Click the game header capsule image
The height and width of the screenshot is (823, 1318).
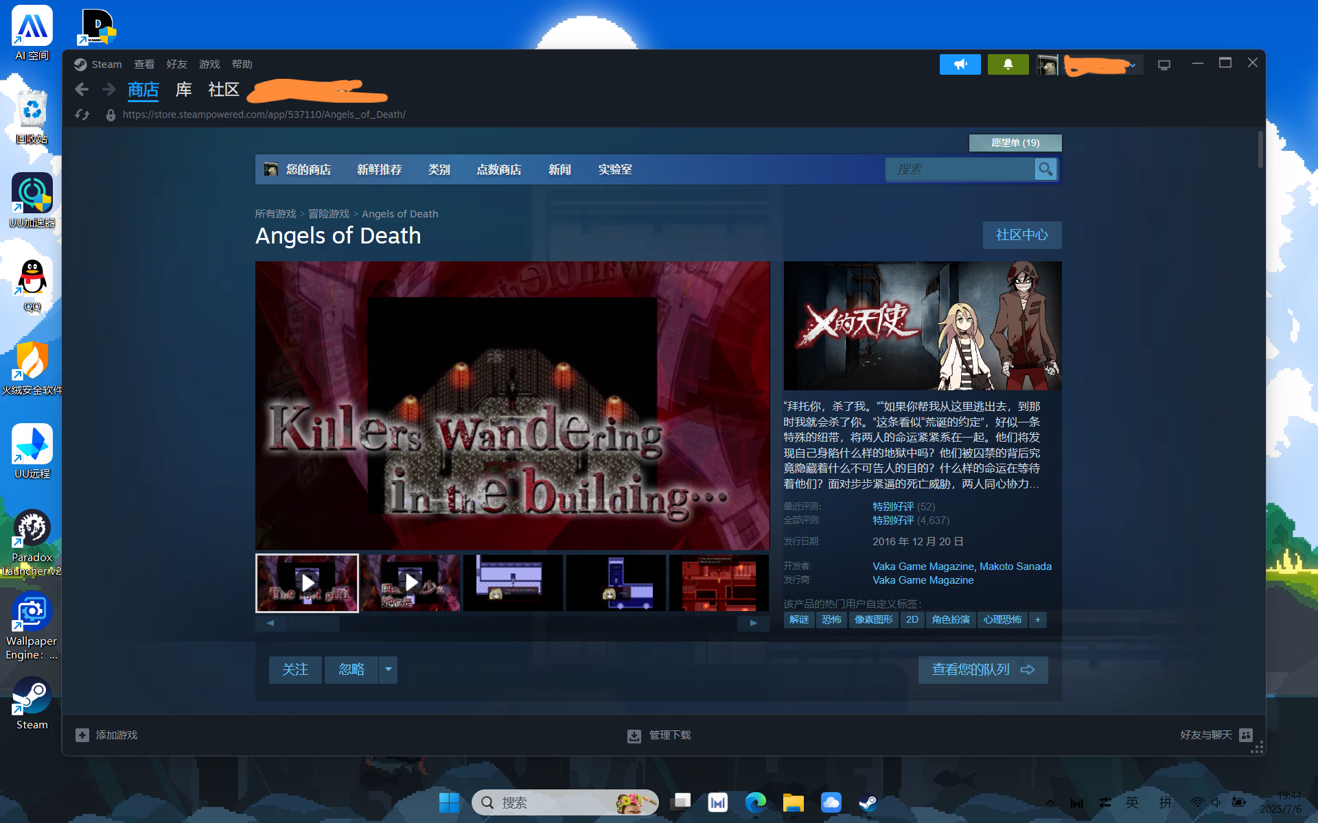pyautogui.click(x=923, y=326)
